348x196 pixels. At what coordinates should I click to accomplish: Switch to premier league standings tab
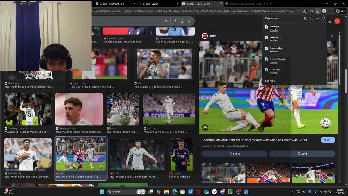[246, 4]
